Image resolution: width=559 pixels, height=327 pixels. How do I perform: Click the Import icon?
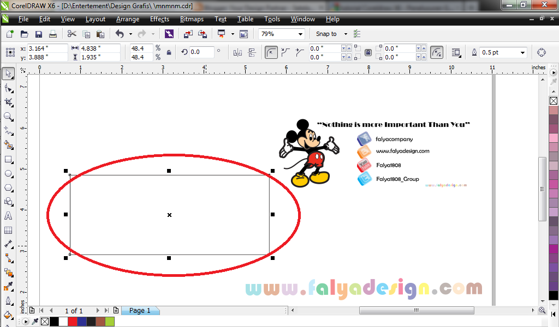[188, 34]
